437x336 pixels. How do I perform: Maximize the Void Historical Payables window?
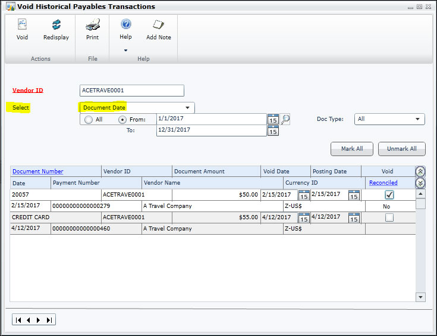pyautogui.click(x=419, y=7)
